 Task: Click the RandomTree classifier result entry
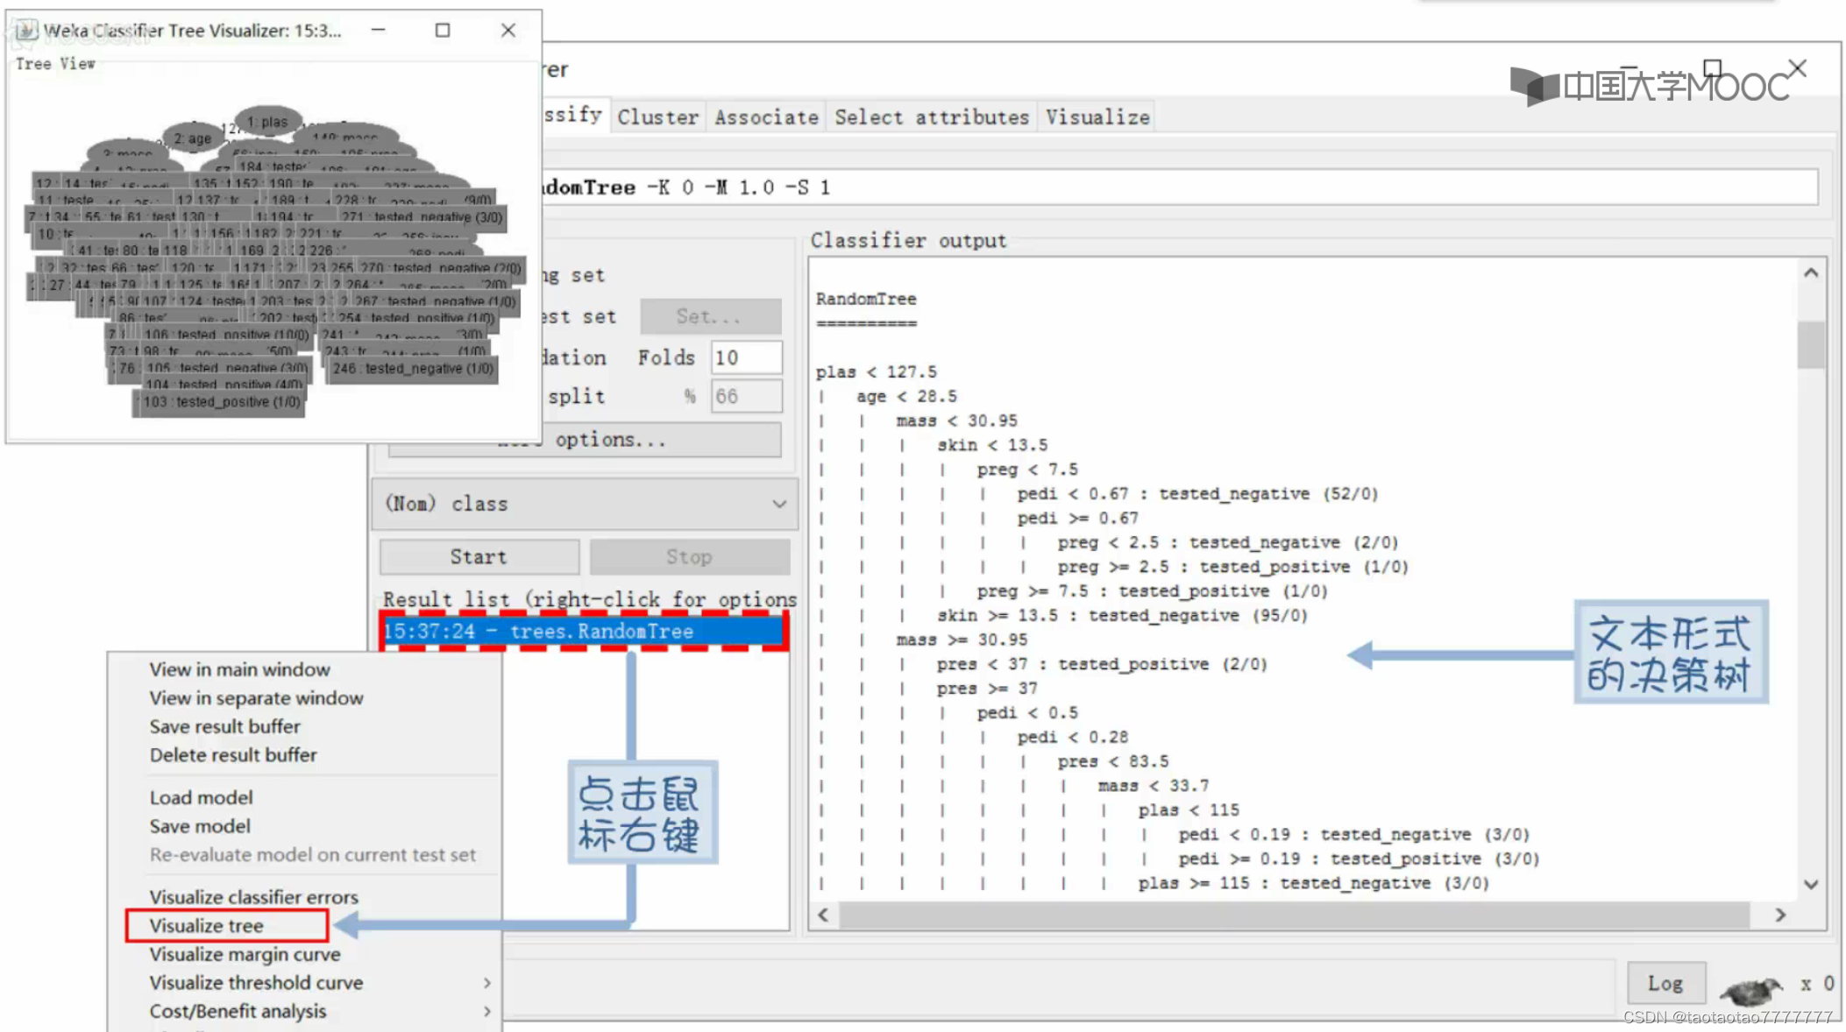(583, 632)
